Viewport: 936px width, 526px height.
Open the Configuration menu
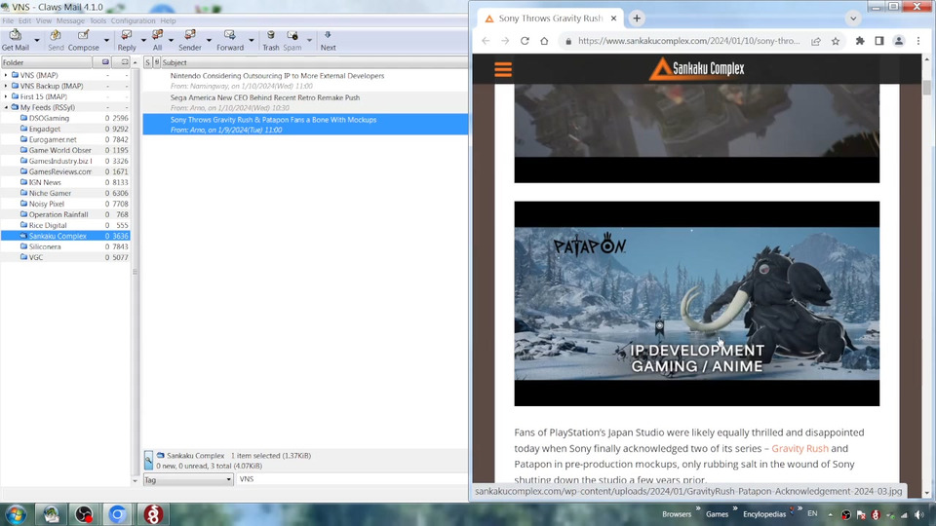click(133, 20)
